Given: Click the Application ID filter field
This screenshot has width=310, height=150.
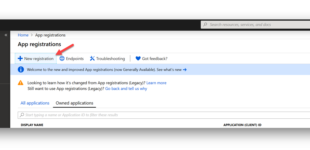Looking at the screenshot, I should 164,115.
